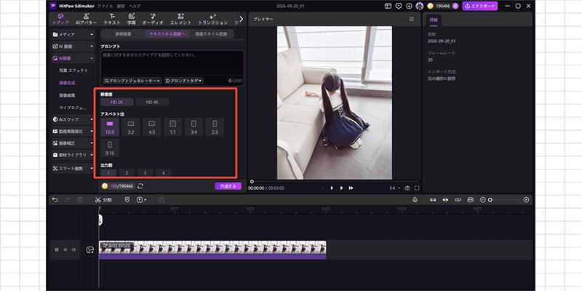Screen dimensions: 582x291
Task: Choose 2:3 aspect ratio
Action: pyautogui.click(x=215, y=127)
